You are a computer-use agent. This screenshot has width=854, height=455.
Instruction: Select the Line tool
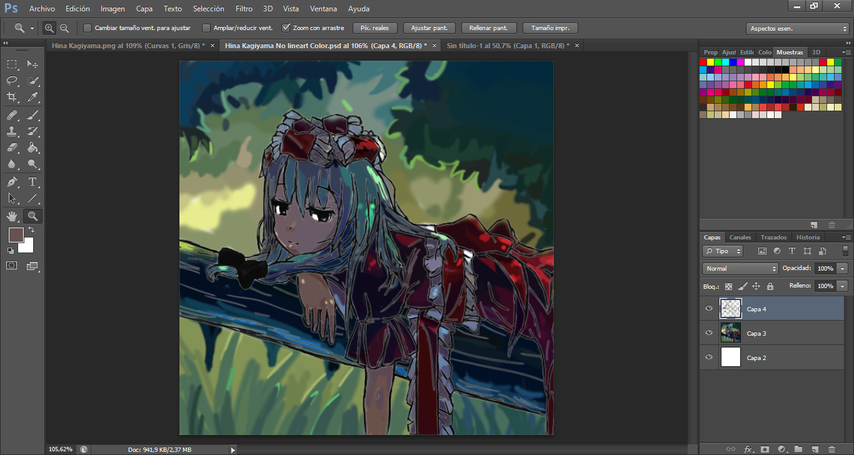click(x=33, y=198)
